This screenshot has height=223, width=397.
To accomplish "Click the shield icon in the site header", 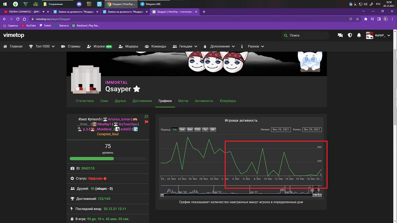I will 350,35.
